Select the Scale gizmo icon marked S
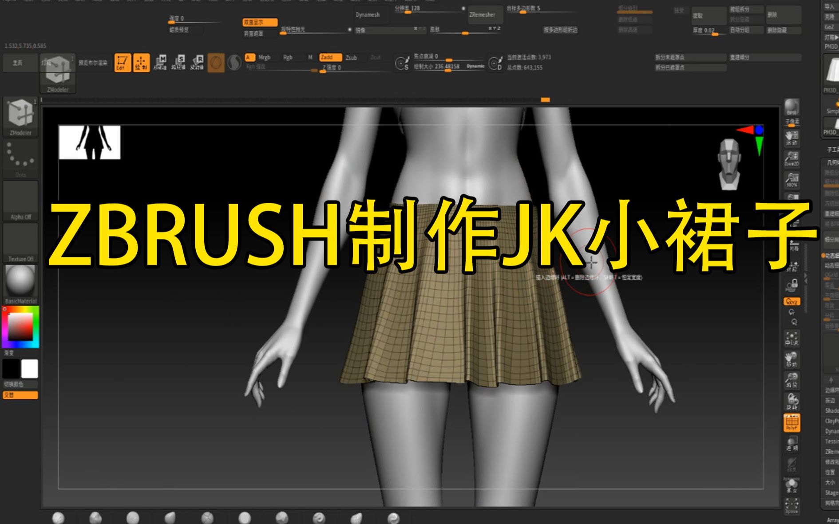839x524 pixels. click(178, 63)
